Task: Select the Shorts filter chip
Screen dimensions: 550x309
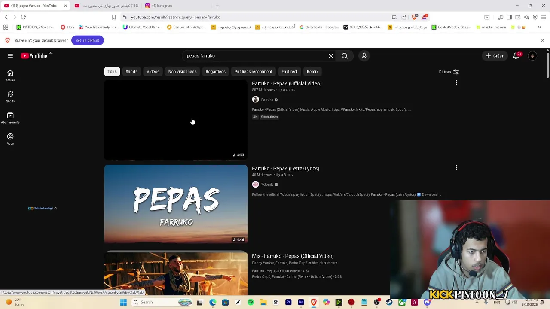Action: (131, 72)
